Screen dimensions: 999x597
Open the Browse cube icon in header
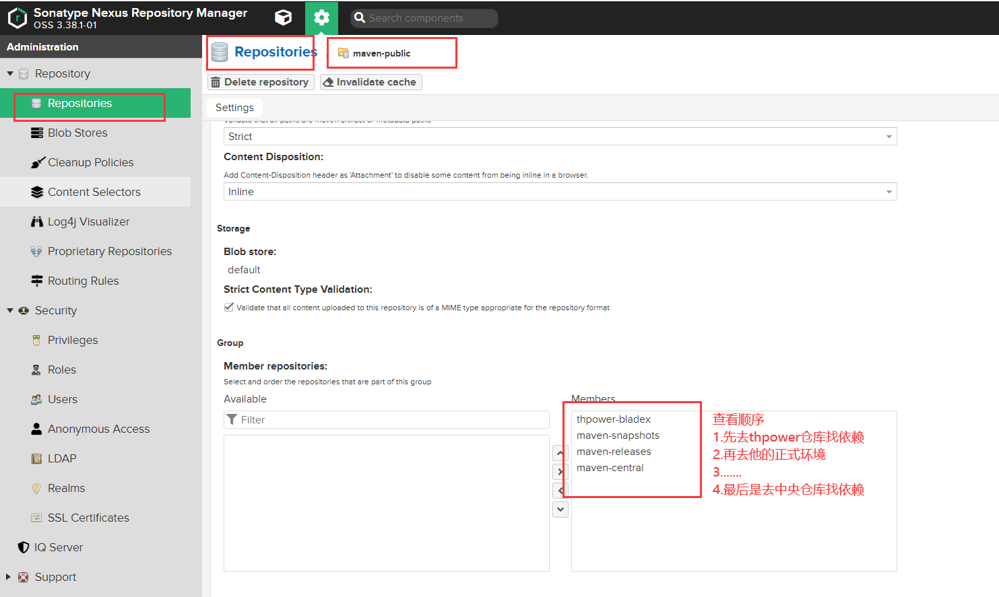284,17
